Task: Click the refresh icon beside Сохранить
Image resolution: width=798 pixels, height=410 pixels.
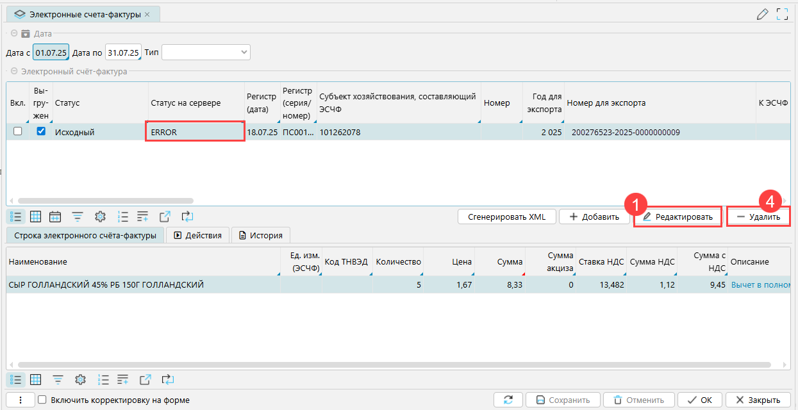Action: (508, 400)
